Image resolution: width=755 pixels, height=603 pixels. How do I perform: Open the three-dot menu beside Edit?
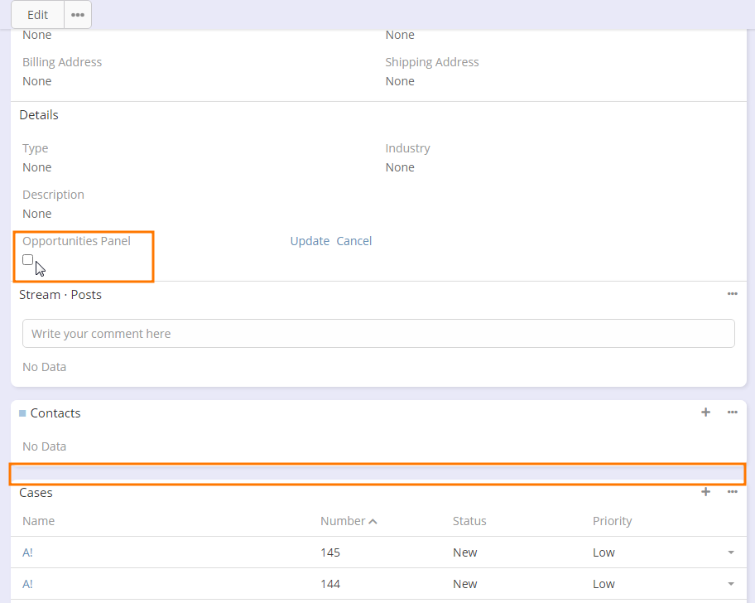click(x=78, y=15)
